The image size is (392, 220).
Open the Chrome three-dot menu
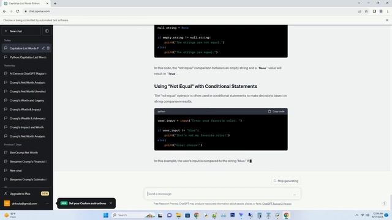(388, 11)
